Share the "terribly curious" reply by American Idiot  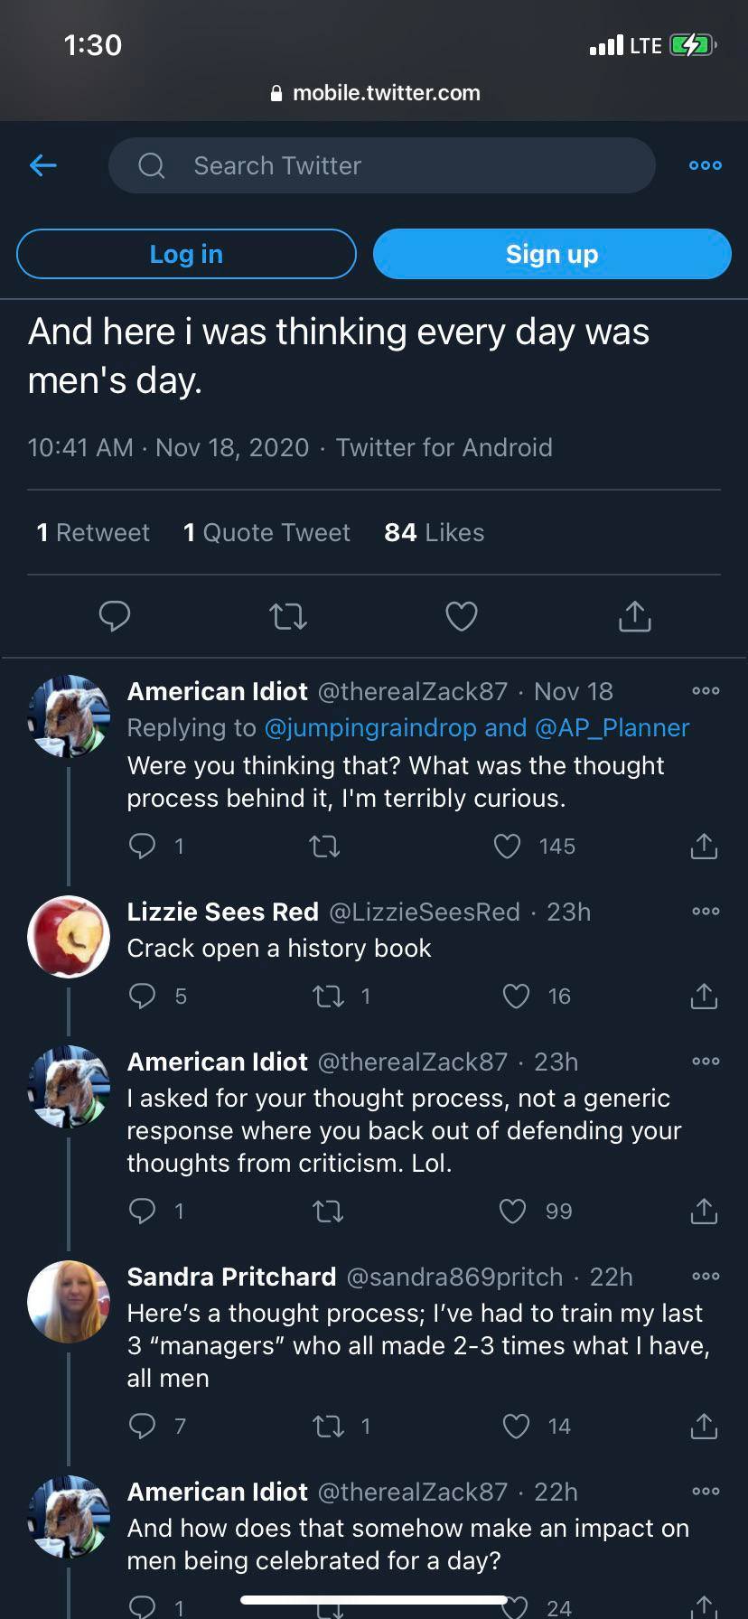pyautogui.click(x=704, y=847)
